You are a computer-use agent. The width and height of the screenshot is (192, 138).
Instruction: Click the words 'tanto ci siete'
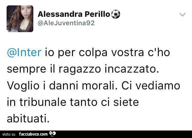(x=104, y=102)
